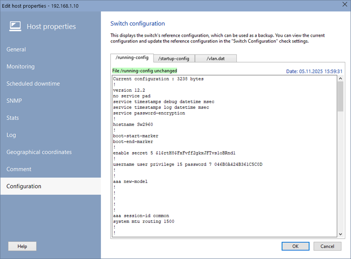Click the Cancel button
This screenshot has width=351, height=259.
327,246
